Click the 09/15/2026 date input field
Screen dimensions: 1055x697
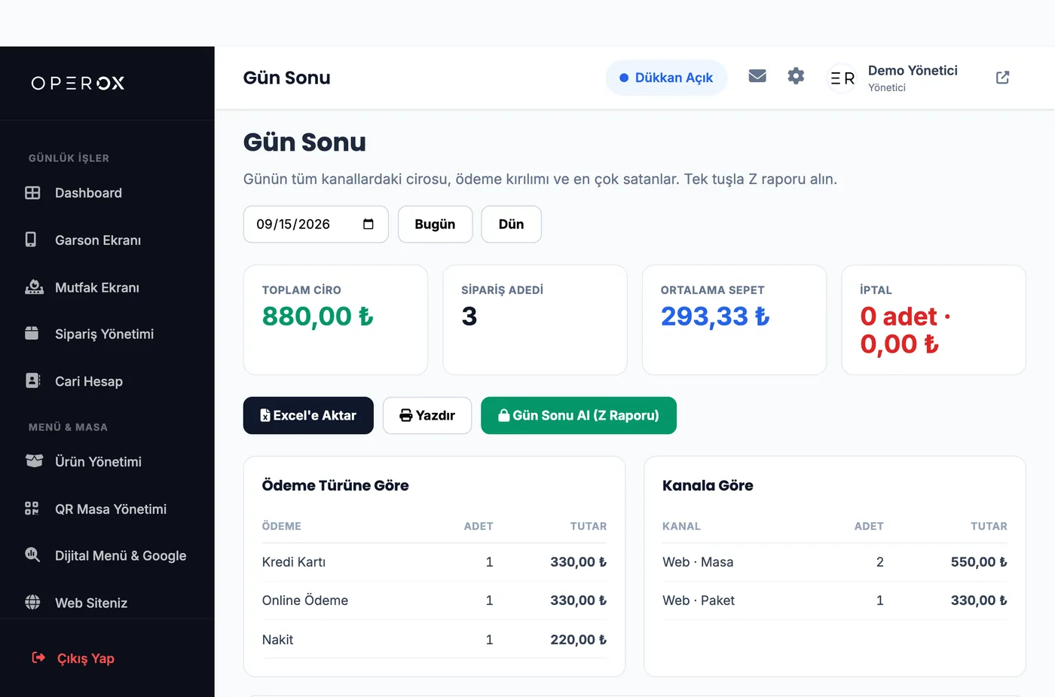316,224
